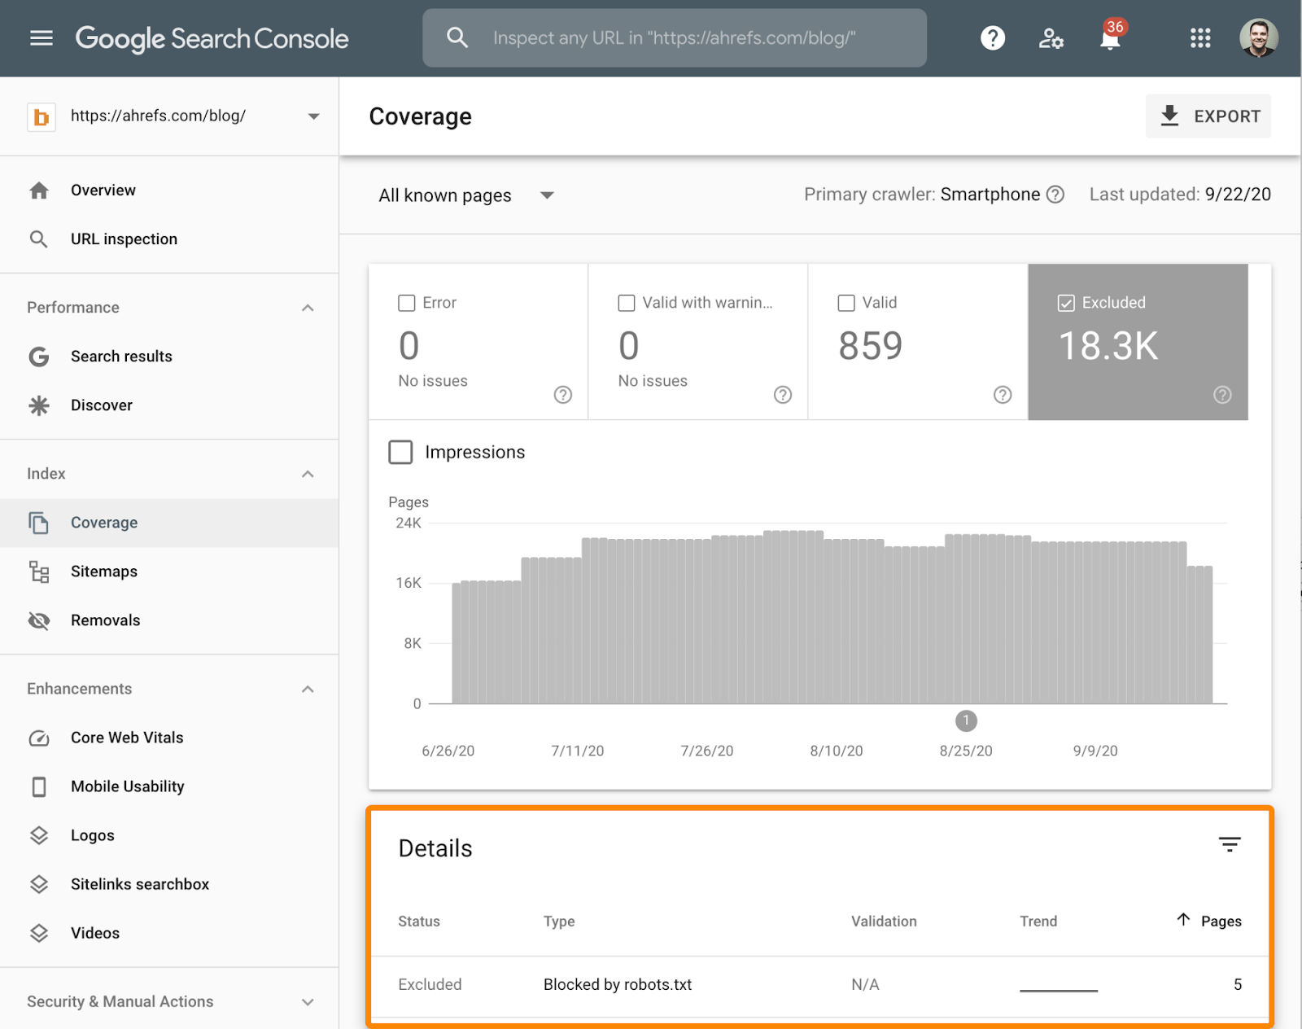Screen dimensions: 1302x1029
Task: Show help for the Excluded card
Action: 1222,395
